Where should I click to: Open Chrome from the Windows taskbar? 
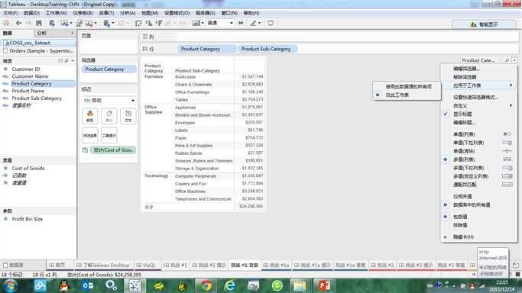coord(206,285)
